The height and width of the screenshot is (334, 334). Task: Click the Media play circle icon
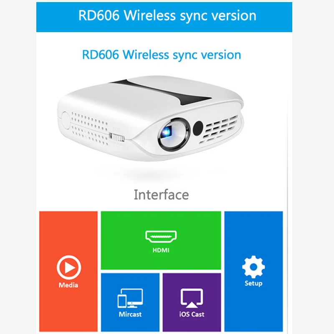pos(68,267)
